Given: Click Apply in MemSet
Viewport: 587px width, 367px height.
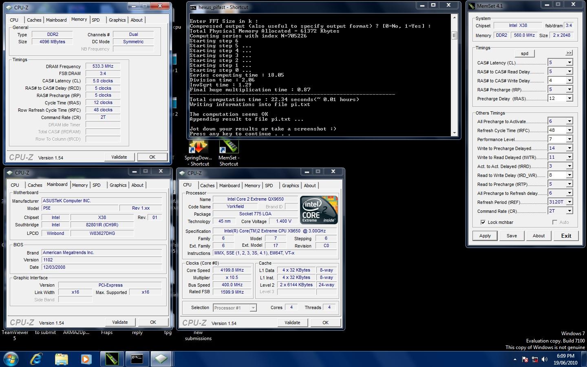Looking at the screenshot, I should click(485, 236).
